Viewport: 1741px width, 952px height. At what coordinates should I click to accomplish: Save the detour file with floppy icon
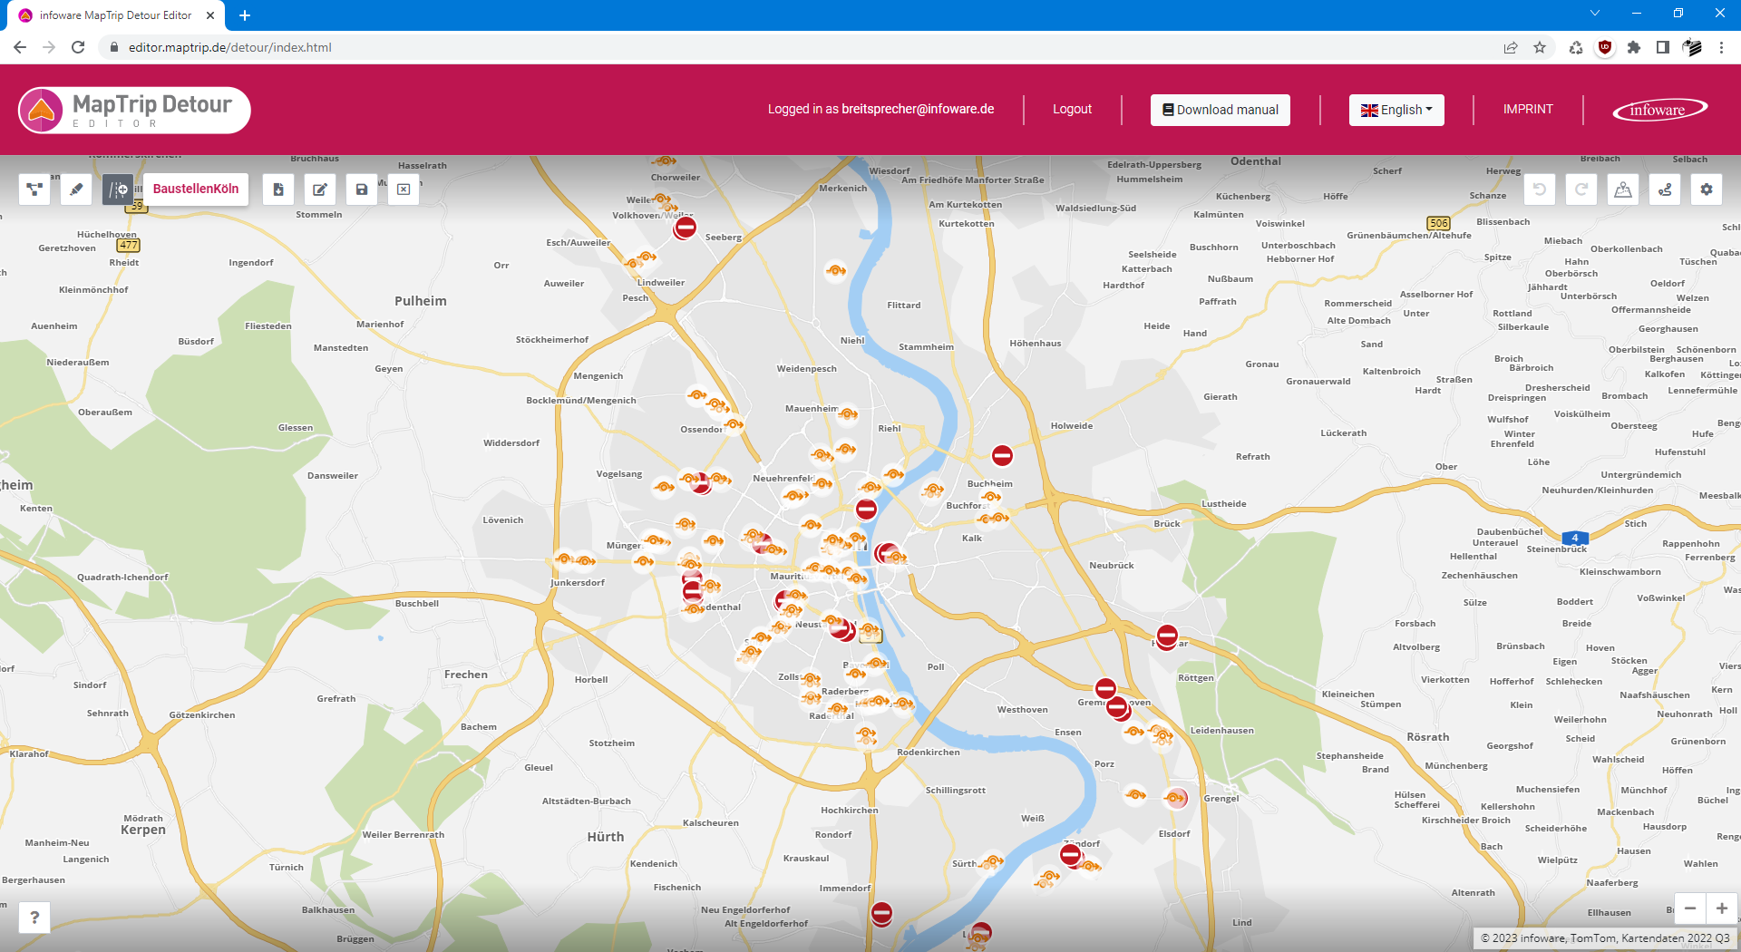click(362, 189)
